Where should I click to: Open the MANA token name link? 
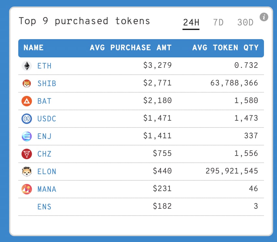47,189
